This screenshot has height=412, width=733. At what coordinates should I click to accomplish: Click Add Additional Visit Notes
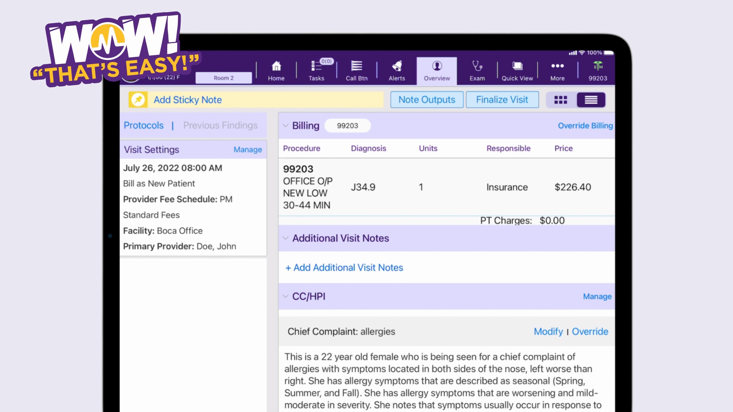pyautogui.click(x=344, y=267)
